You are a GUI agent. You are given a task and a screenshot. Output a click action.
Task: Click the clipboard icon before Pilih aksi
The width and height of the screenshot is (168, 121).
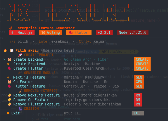click(x=12, y=50)
